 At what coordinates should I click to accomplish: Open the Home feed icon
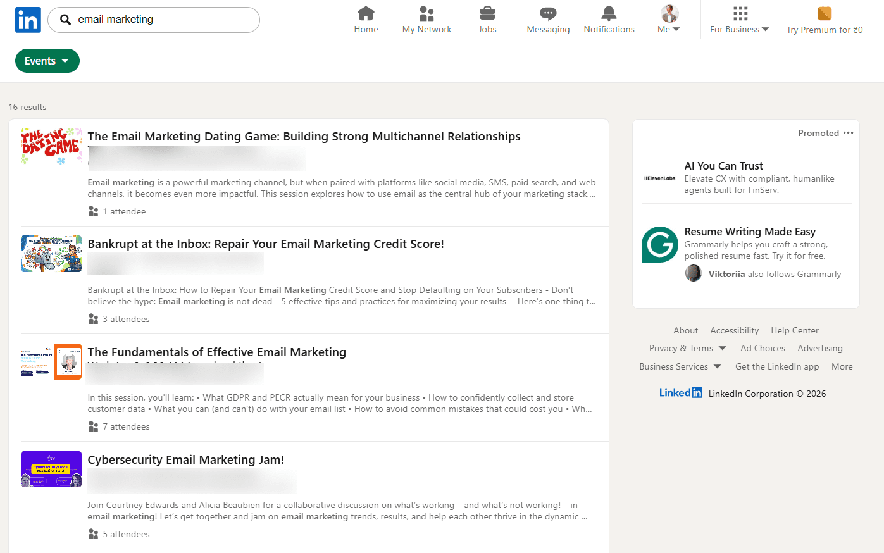366,13
